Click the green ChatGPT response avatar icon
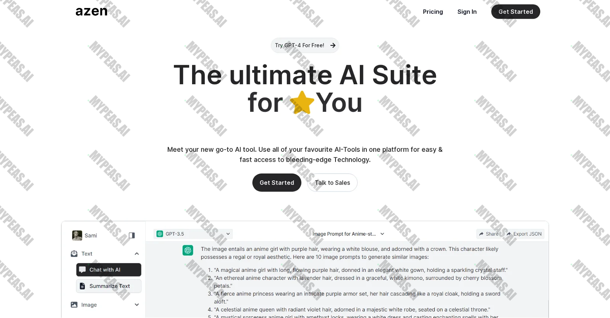Image resolution: width=610 pixels, height=318 pixels. 188,250
